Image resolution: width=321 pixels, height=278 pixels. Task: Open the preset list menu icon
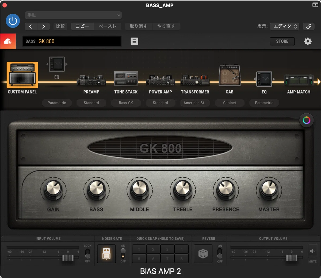pos(134,41)
